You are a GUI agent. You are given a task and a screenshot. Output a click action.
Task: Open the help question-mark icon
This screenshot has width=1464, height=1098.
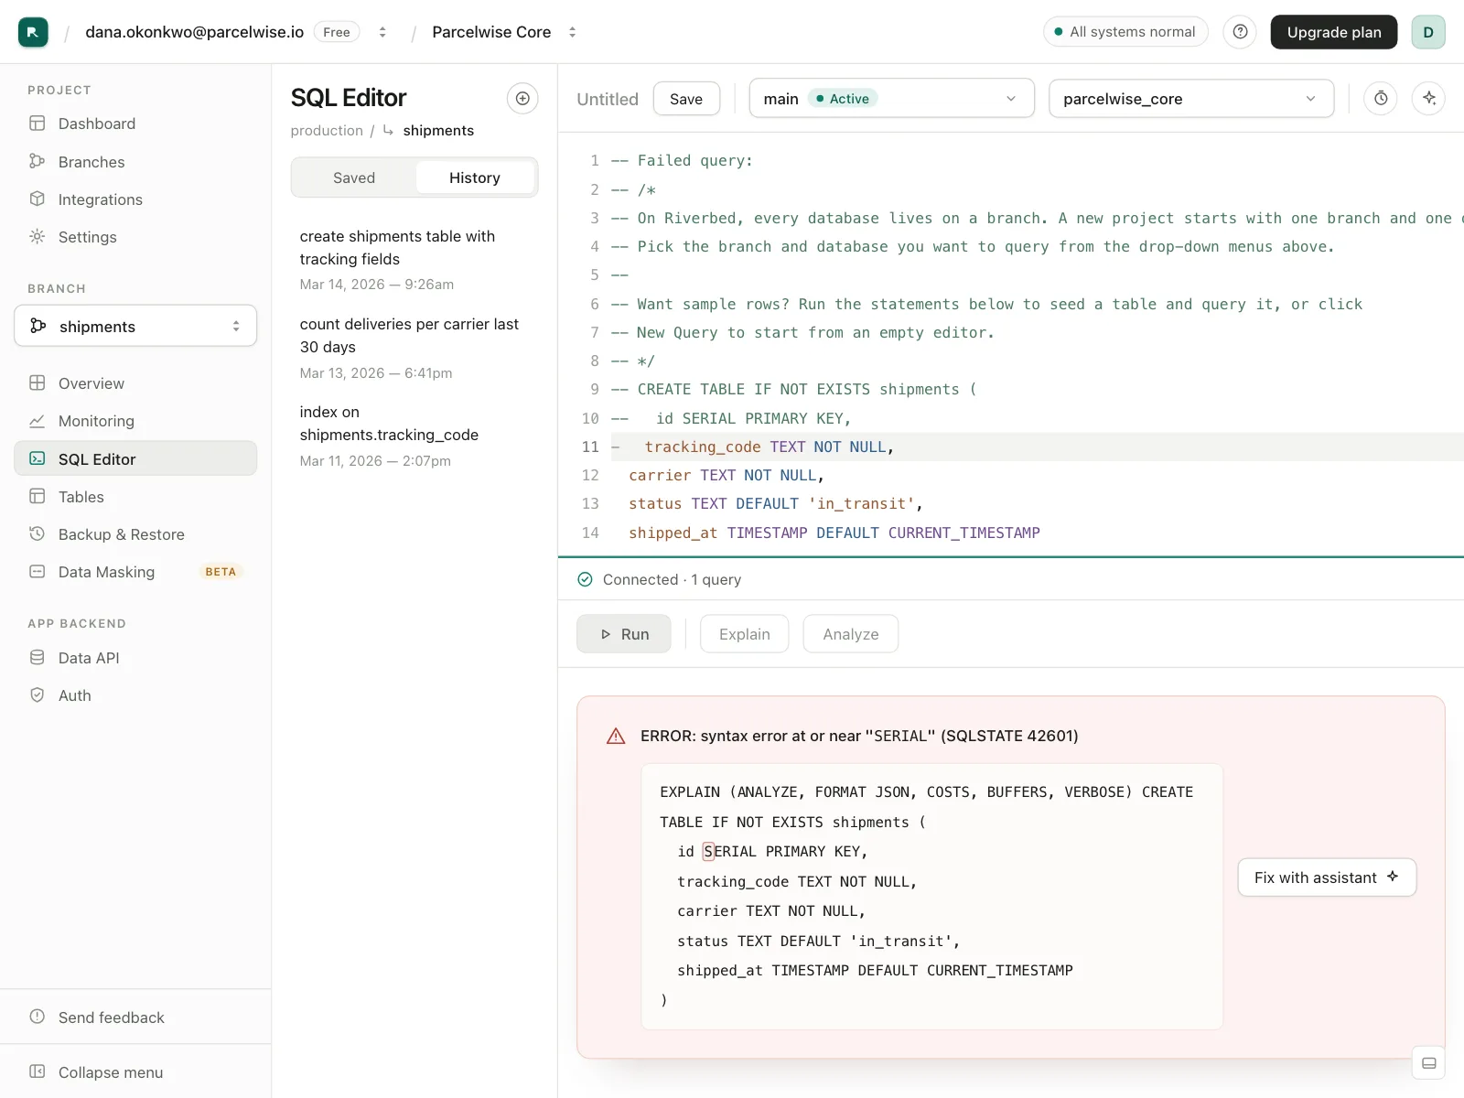[1240, 32]
